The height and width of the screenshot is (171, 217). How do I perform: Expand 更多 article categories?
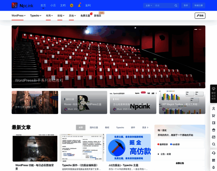[x=145, y=127]
